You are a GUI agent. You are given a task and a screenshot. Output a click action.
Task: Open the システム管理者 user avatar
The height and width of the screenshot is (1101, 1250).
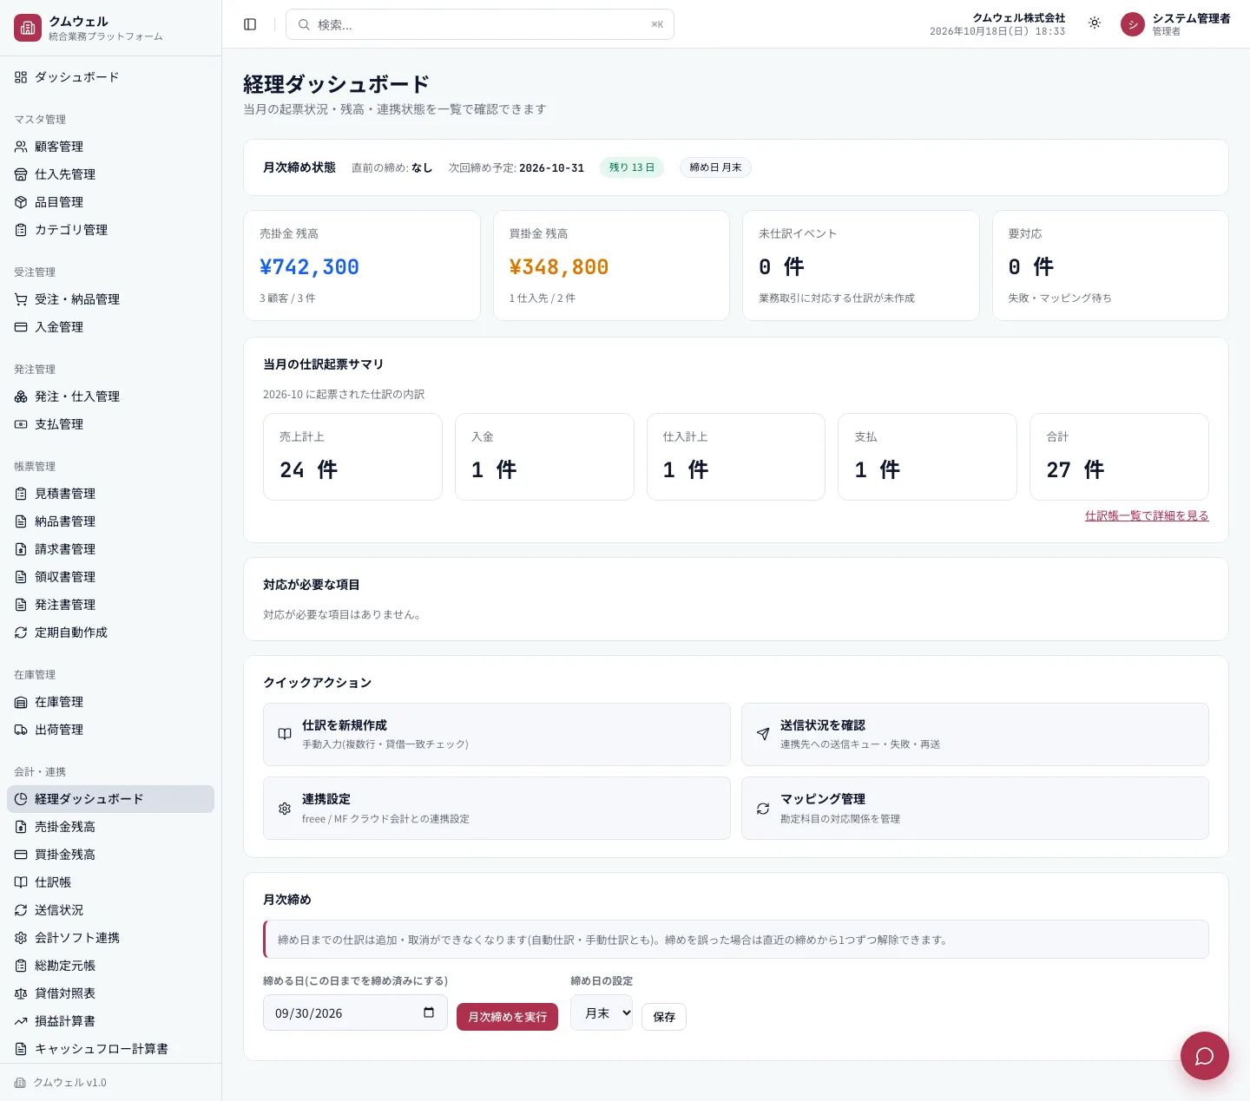pos(1133,24)
